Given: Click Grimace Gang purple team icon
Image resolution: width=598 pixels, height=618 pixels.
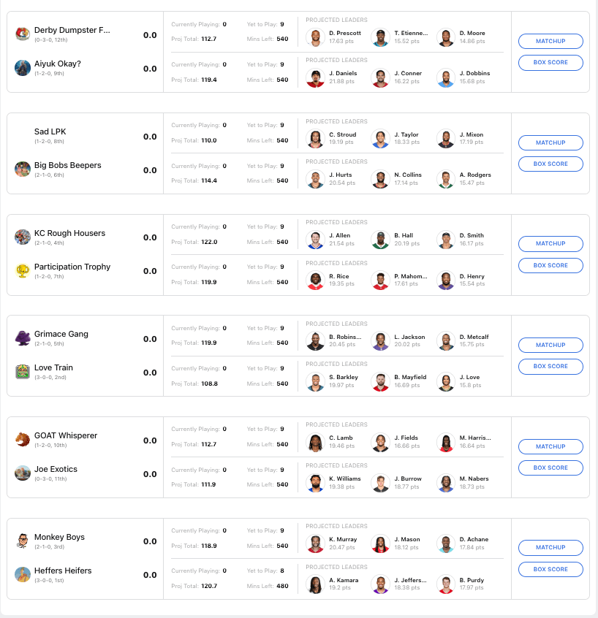Looking at the screenshot, I should [x=23, y=338].
